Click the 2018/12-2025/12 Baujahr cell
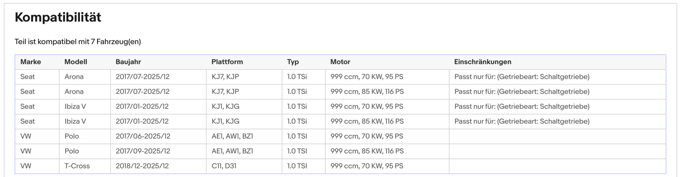Screen dimensions: 681x177 click(142, 166)
